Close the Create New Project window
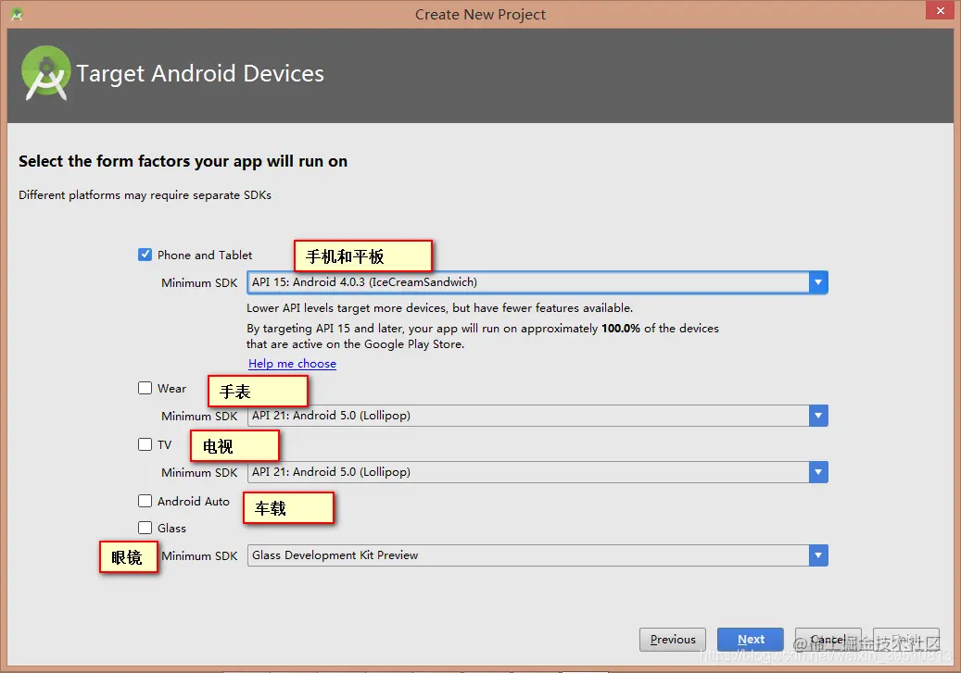This screenshot has height=673, width=961. click(941, 10)
